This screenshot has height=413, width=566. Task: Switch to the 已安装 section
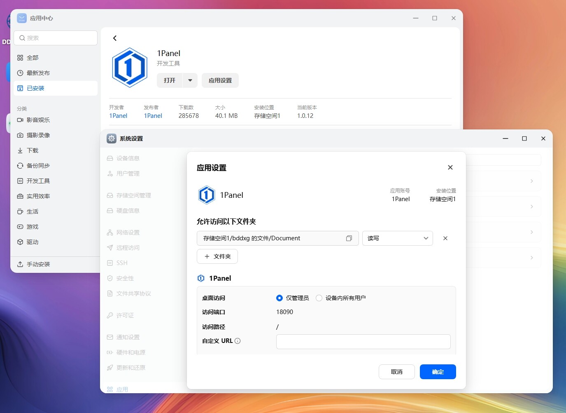35,88
